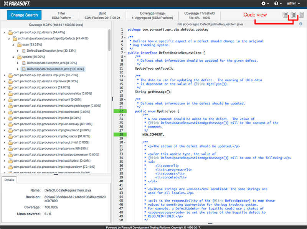Click the DefectUpdateRequestItem.java file icon in tree
307x229 pixels.
click(24, 69)
